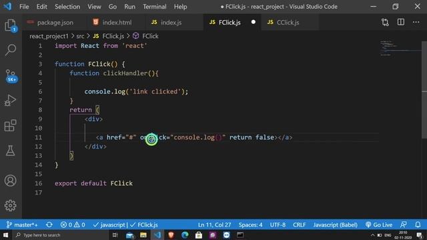Image resolution: width=427 pixels, height=240 pixels.
Task: Open the Run menu
Action: (x=129, y=7)
